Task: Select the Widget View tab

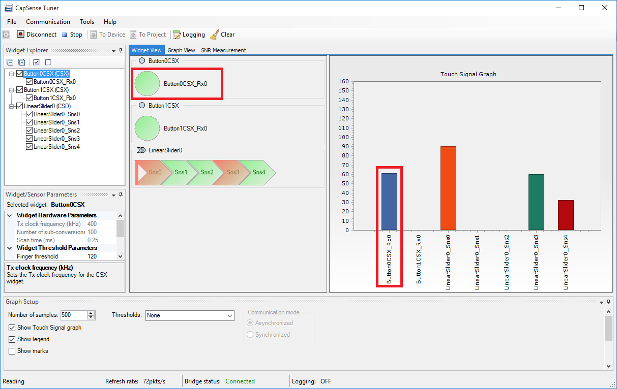Action: [x=146, y=50]
